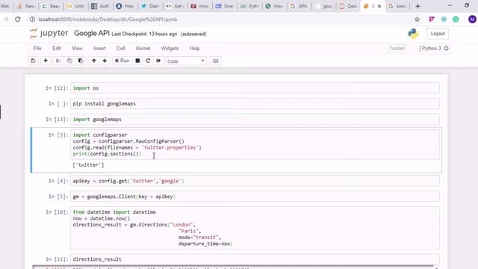This screenshot has width=478, height=269.
Task: Open a new browser tab
Action: [x=418, y=6]
